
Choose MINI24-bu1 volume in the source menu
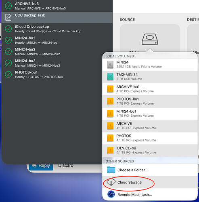point(150,114)
